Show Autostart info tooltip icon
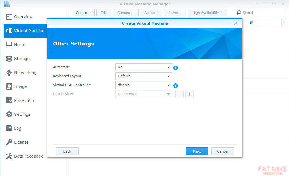The height and width of the screenshot is (176, 289). tap(176, 68)
